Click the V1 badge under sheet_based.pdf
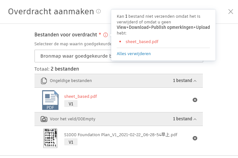Screen dimensions: 238x158 71,104
